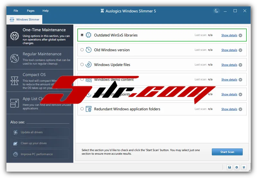This screenshot has height=178, width=257.
Task: Click the double chevron icon in status bar
Action: pyautogui.click(x=244, y=167)
